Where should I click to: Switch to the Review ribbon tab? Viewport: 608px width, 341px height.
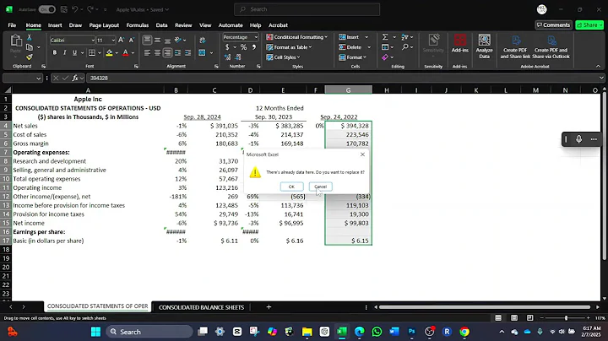tap(183, 25)
